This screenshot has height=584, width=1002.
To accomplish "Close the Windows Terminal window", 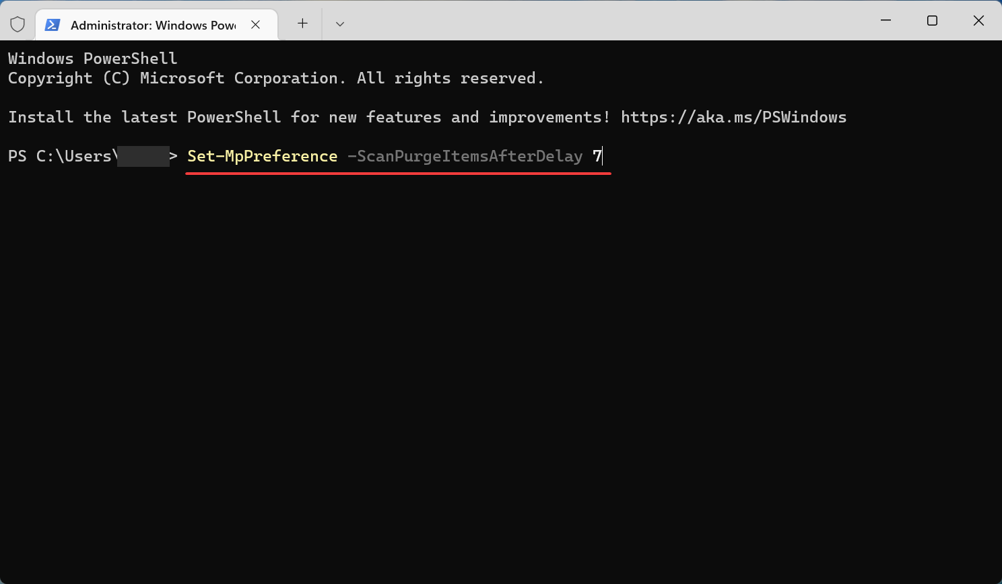I will pyautogui.click(x=978, y=21).
